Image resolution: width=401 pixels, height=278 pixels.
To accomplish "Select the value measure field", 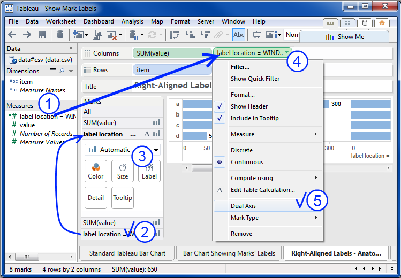I will (27, 125).
